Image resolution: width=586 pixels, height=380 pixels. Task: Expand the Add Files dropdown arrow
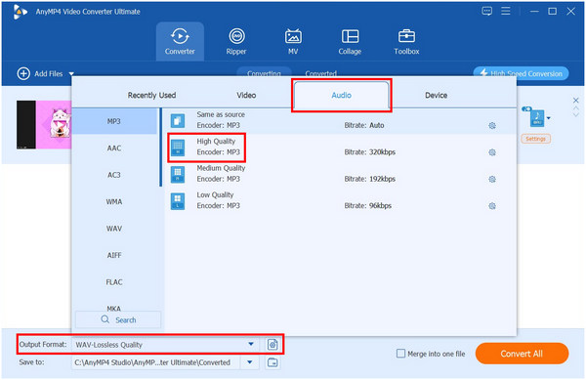click(x=71, y=74)
